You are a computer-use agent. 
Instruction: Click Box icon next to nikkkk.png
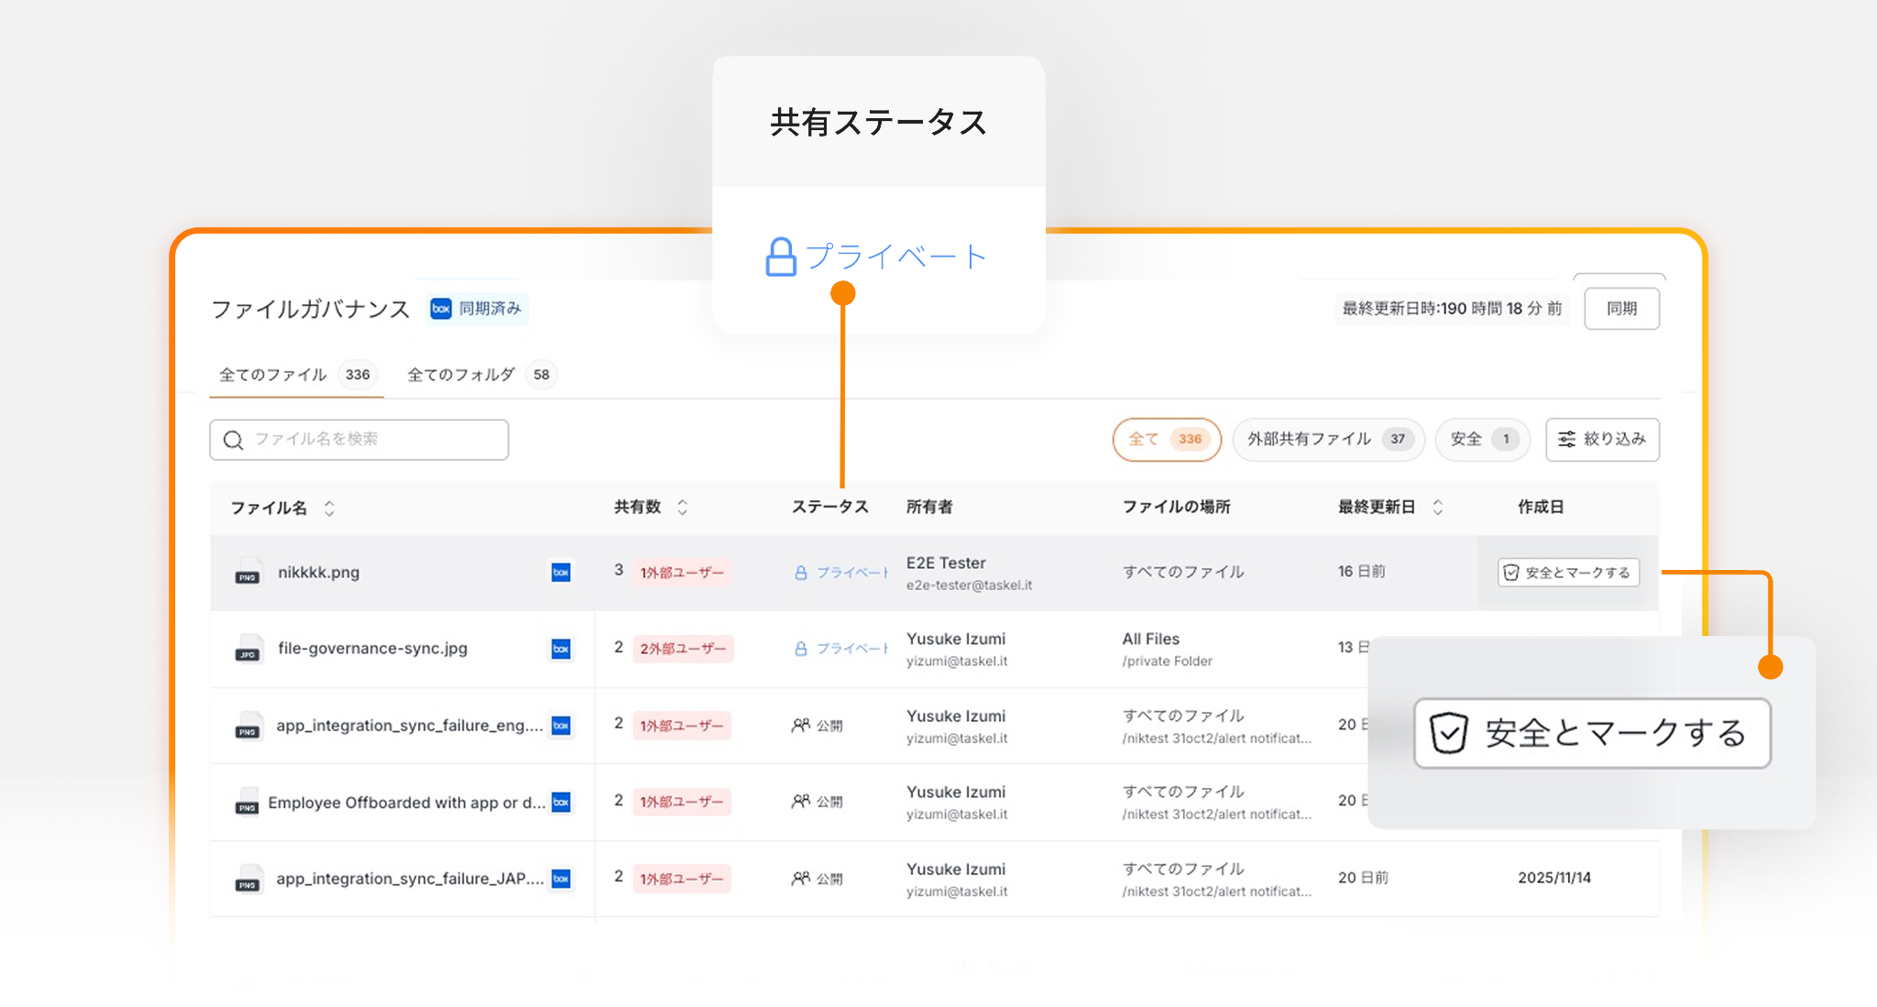(561, 572)
